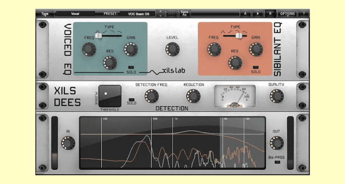345x184 pixels.
Task: Click the Save As button
Action: pos(184,13)
